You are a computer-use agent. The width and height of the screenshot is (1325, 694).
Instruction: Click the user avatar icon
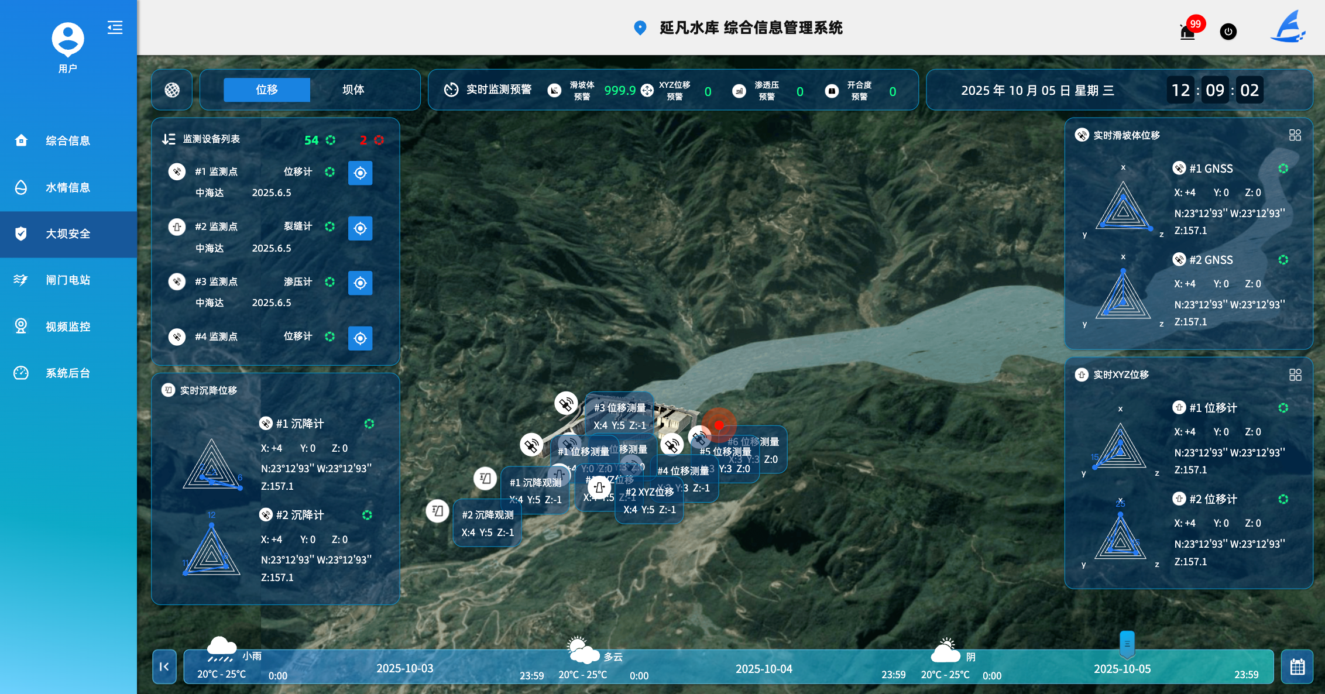tap(68, 39)
